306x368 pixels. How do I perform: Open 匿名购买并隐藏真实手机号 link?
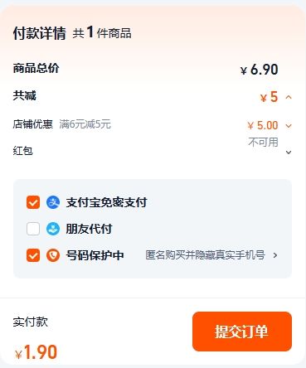205,255
